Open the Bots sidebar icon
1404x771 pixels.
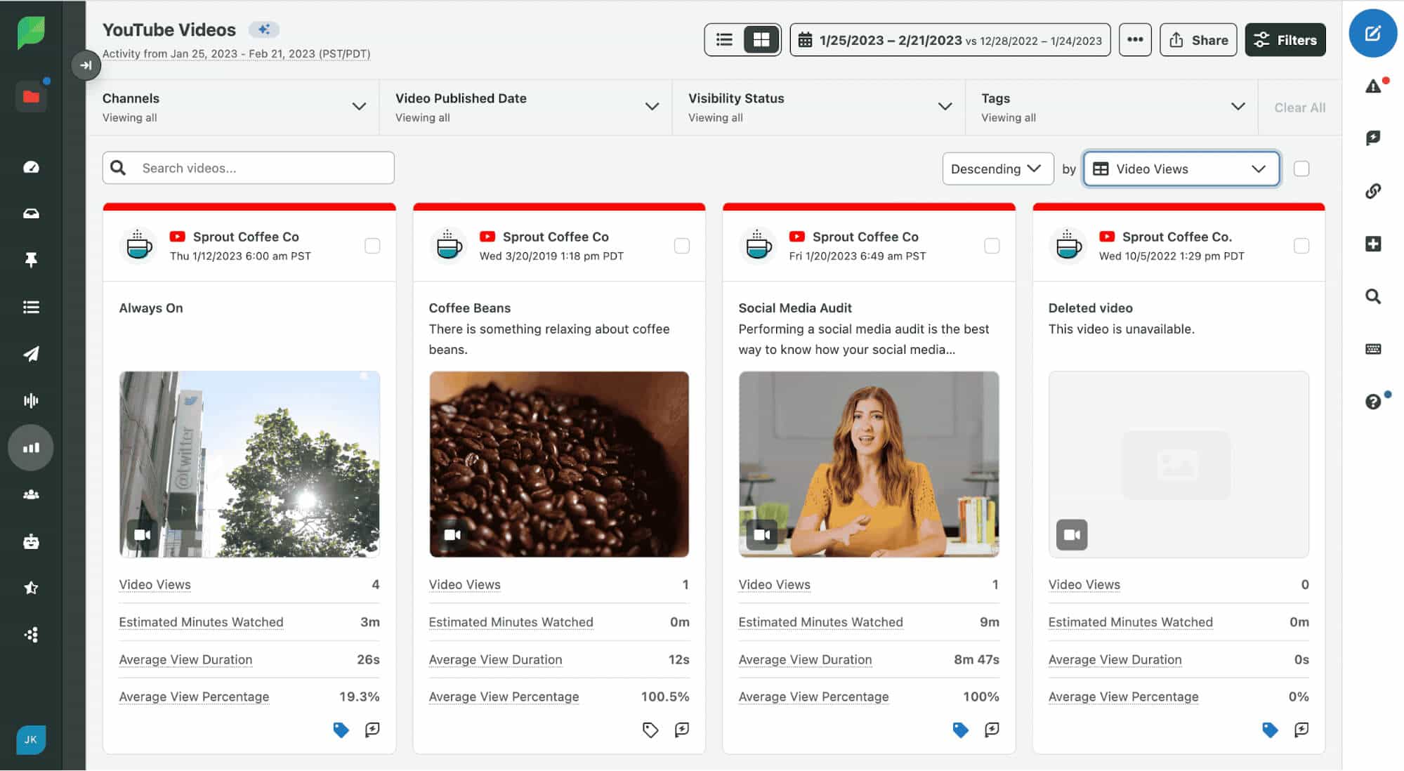tap(31, 541)
